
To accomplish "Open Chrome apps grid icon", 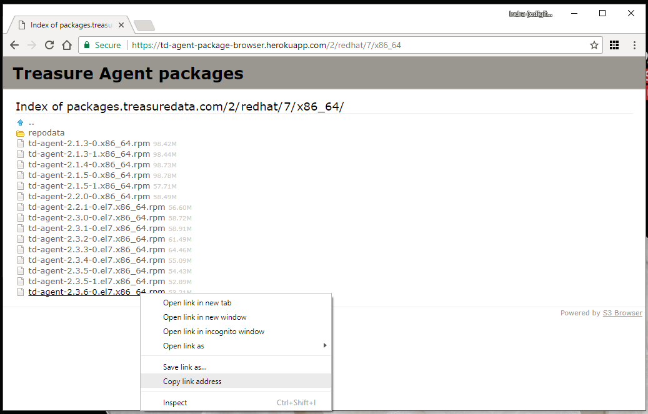I will click(614, 45).
